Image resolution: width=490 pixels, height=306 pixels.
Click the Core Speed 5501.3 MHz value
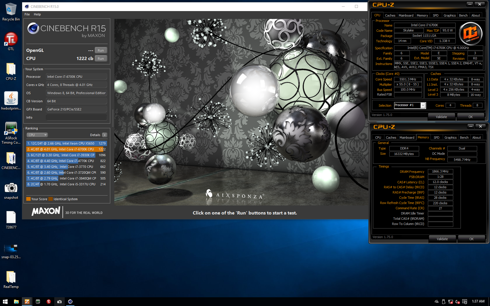tap(408, 79)
